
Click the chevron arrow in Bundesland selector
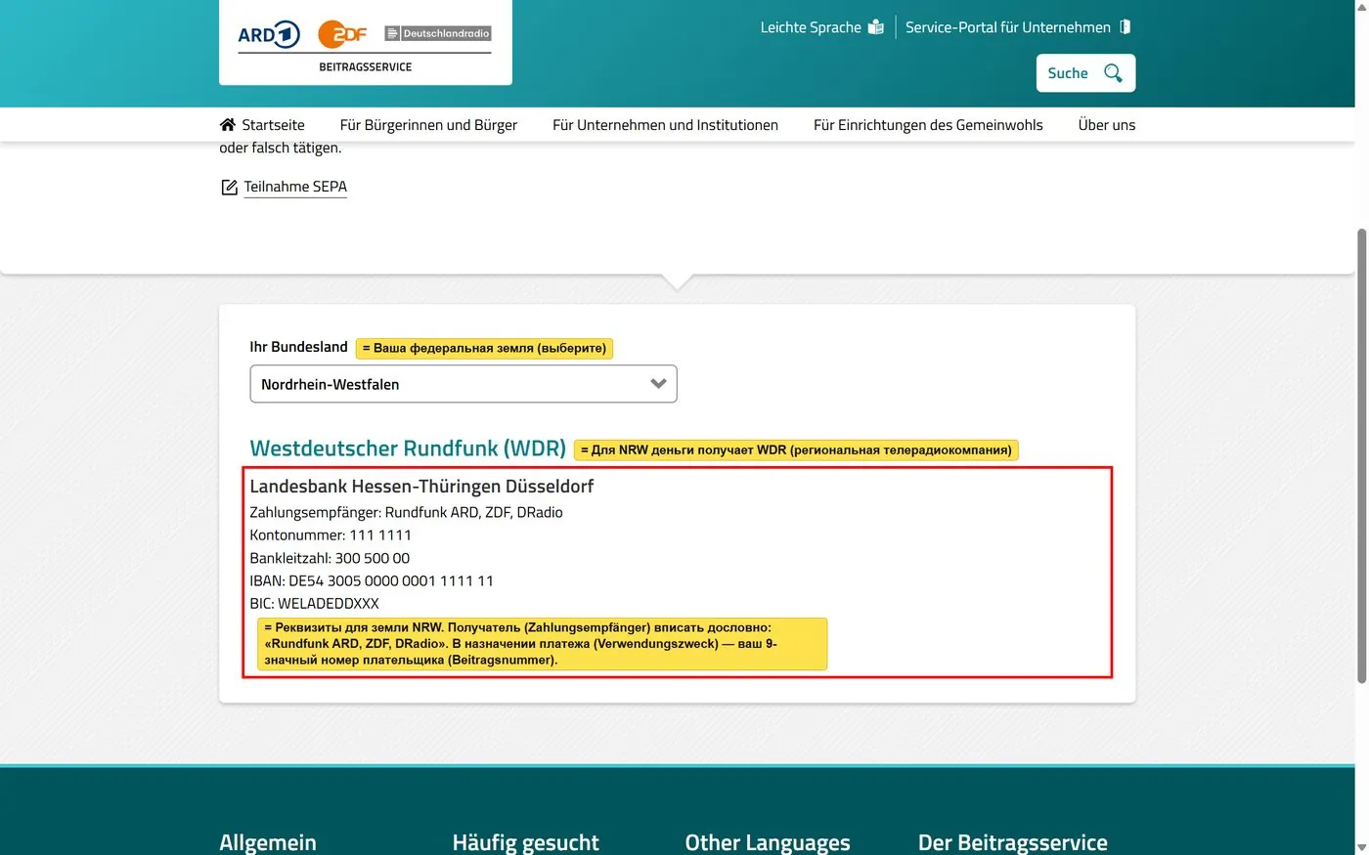pos(658,384)
